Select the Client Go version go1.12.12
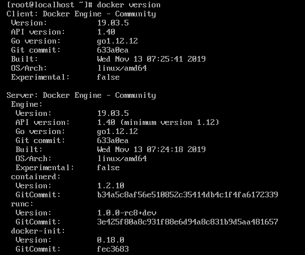This screenshot has width=305, height=255. coord(117,41)
